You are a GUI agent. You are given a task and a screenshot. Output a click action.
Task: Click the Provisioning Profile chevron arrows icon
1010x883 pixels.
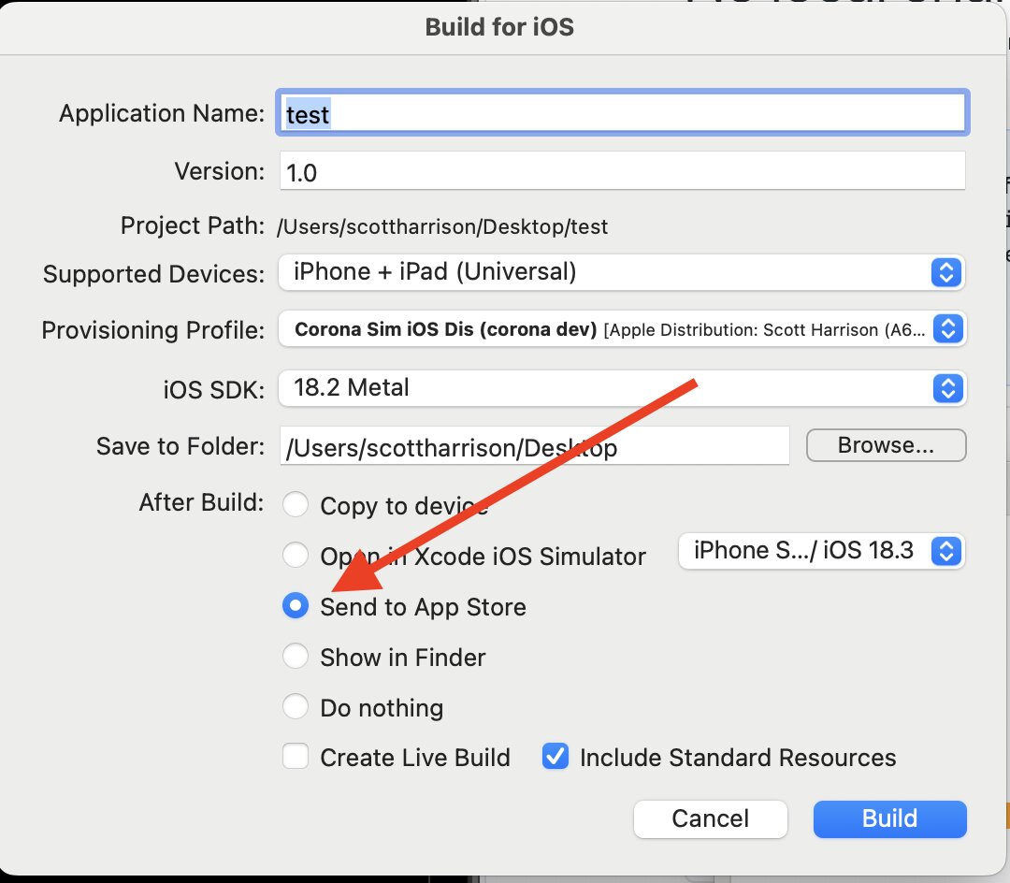coord(948,329)
